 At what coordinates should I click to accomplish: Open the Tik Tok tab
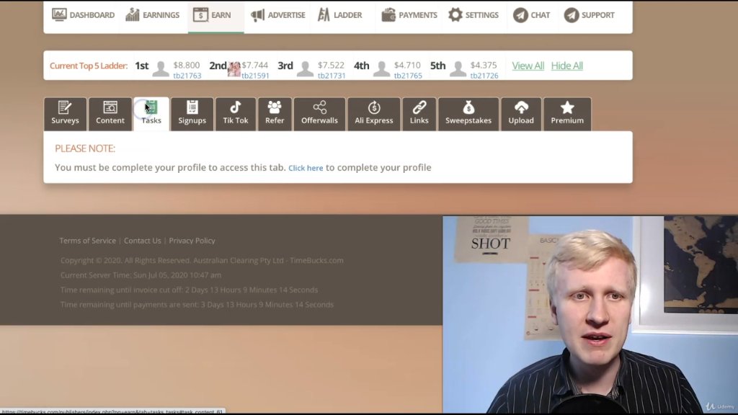click(x=236, y=113)
